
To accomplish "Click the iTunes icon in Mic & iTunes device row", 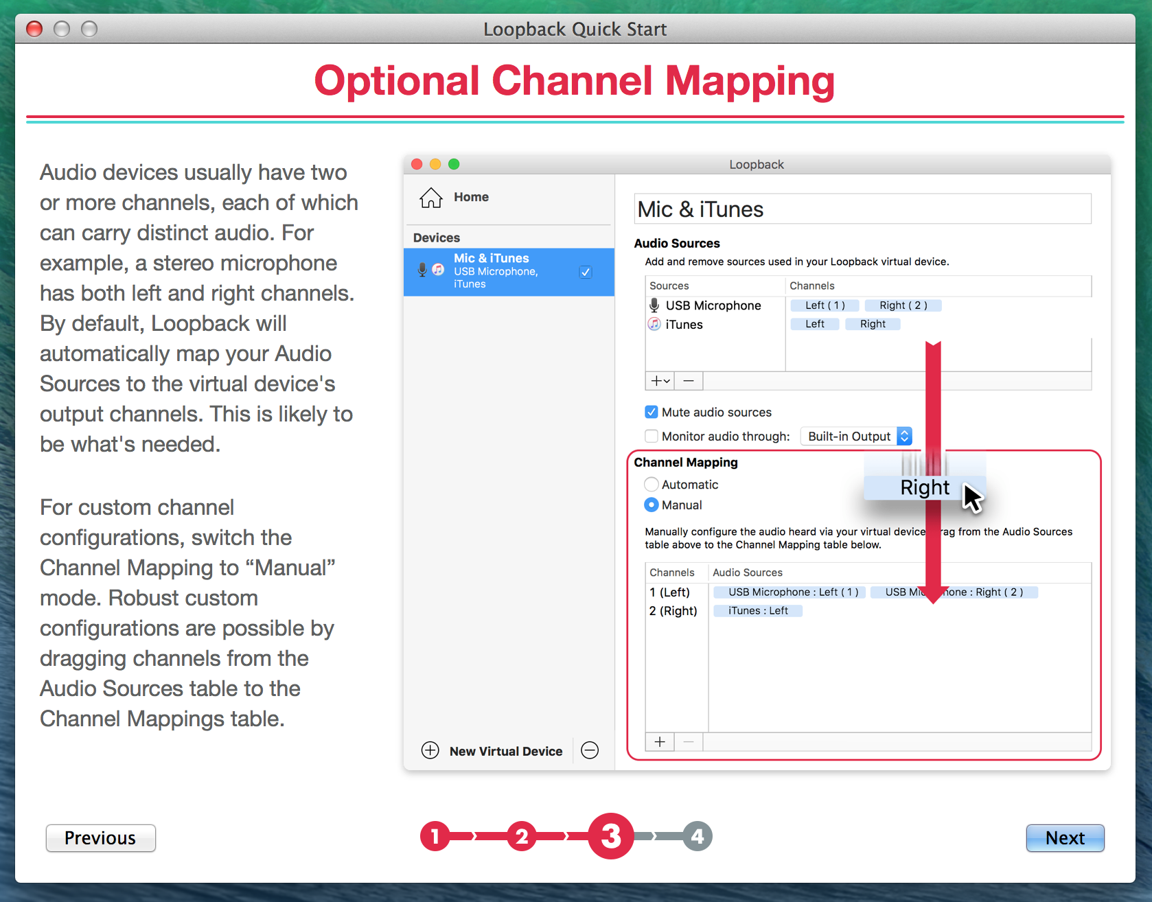I will [438, 270].
